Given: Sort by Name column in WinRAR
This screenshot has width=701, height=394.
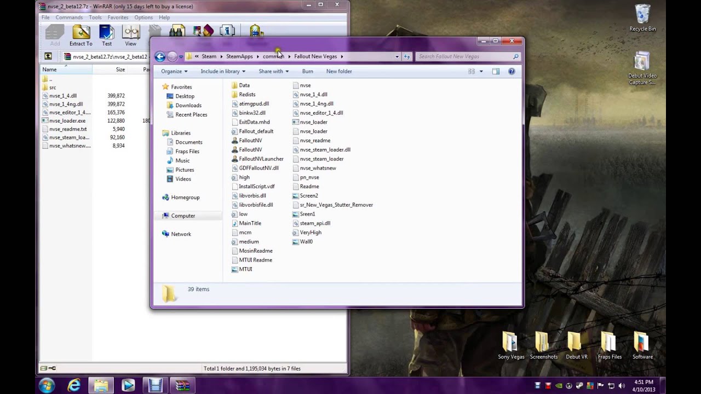Looking at the screenshot, I should tap(66, 69).
